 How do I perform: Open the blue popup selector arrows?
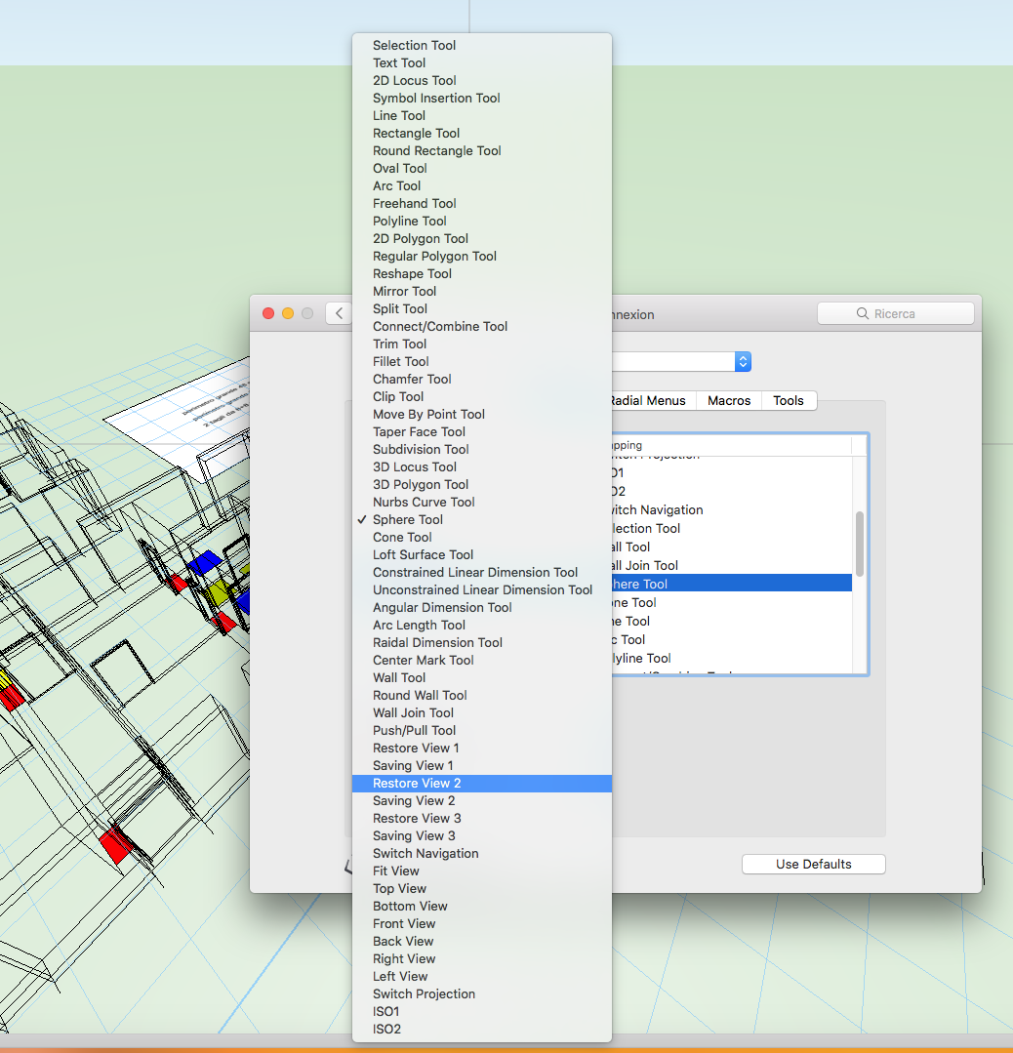click(743, 361)
